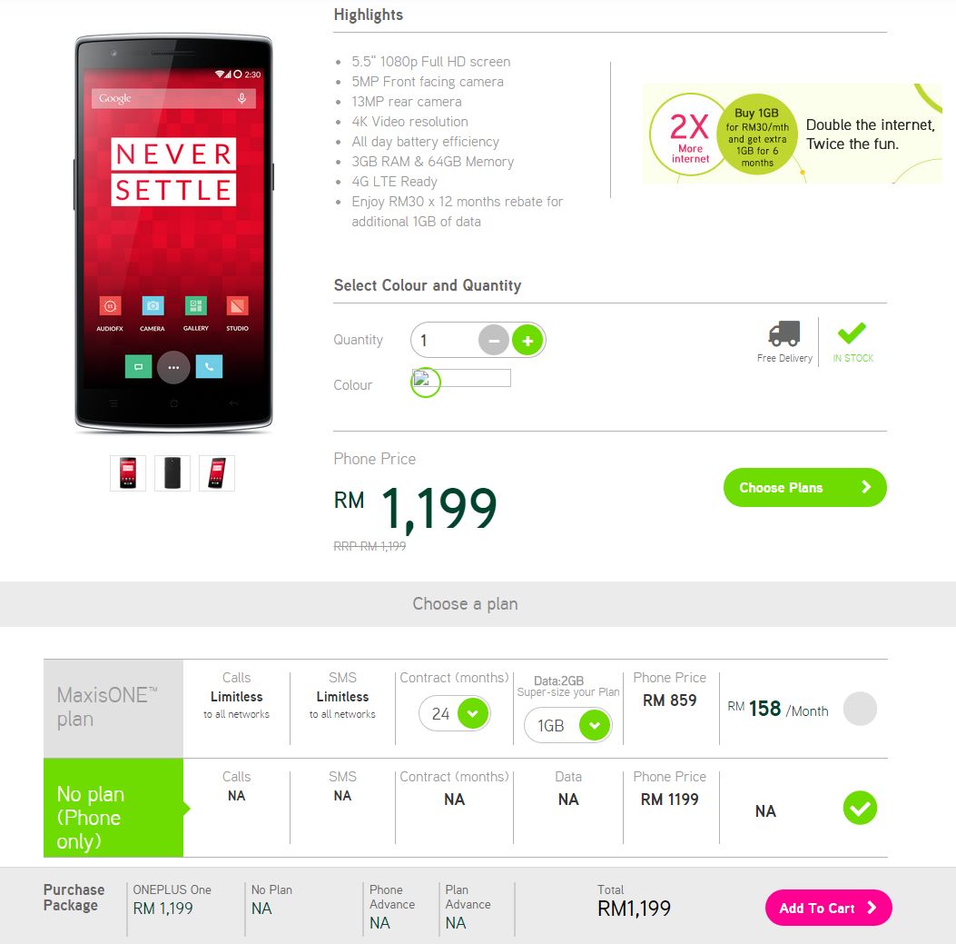Screen dimensions: 956x944
Task: Click the Choose Plans button
Action: point(804,487)
